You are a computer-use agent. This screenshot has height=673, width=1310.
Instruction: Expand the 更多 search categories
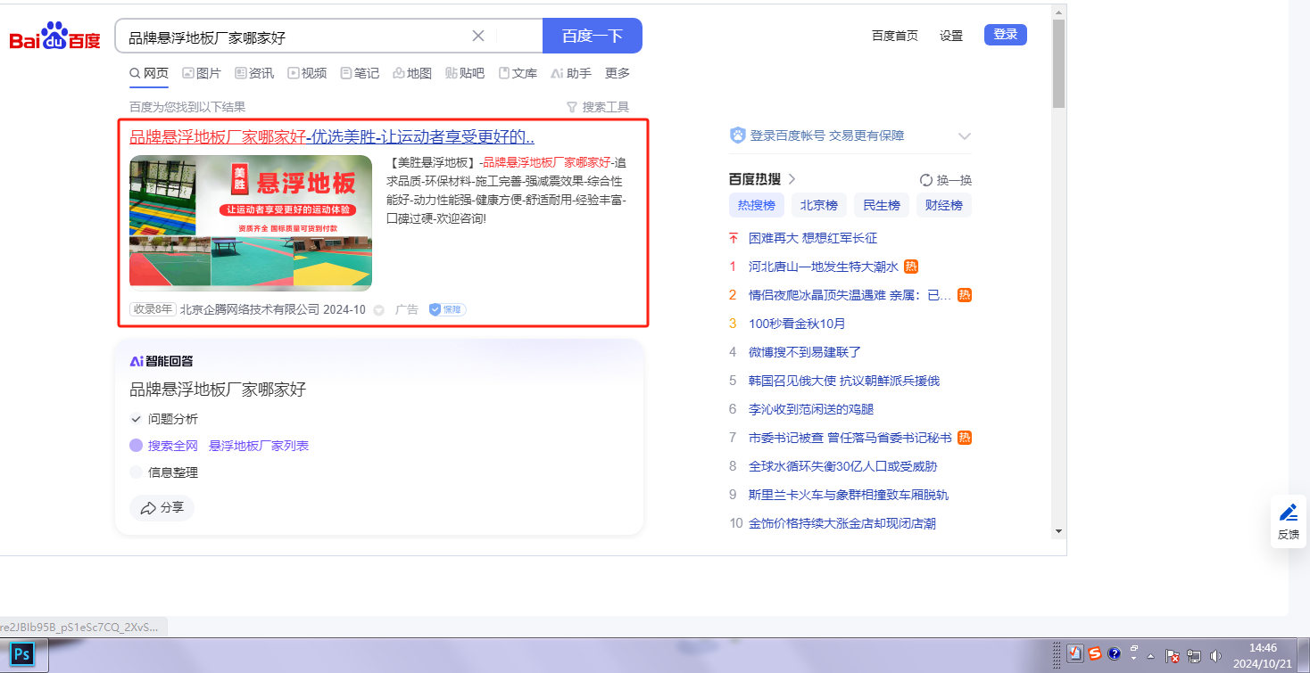coord(618,73)
